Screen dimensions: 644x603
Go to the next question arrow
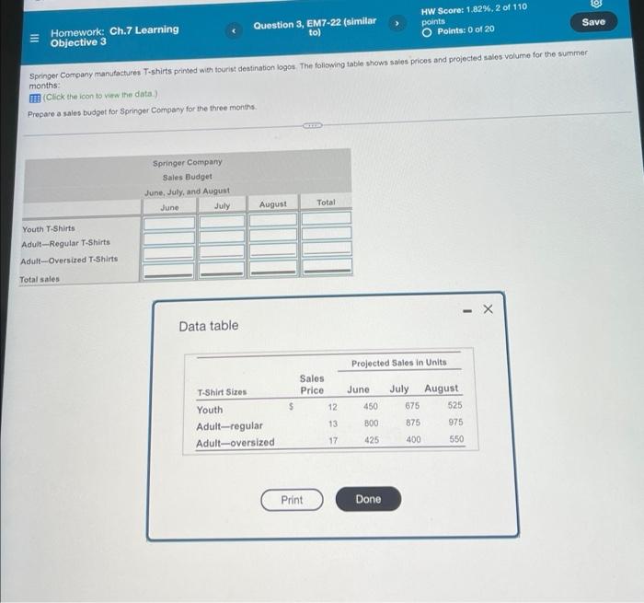(x=397, y=23)
